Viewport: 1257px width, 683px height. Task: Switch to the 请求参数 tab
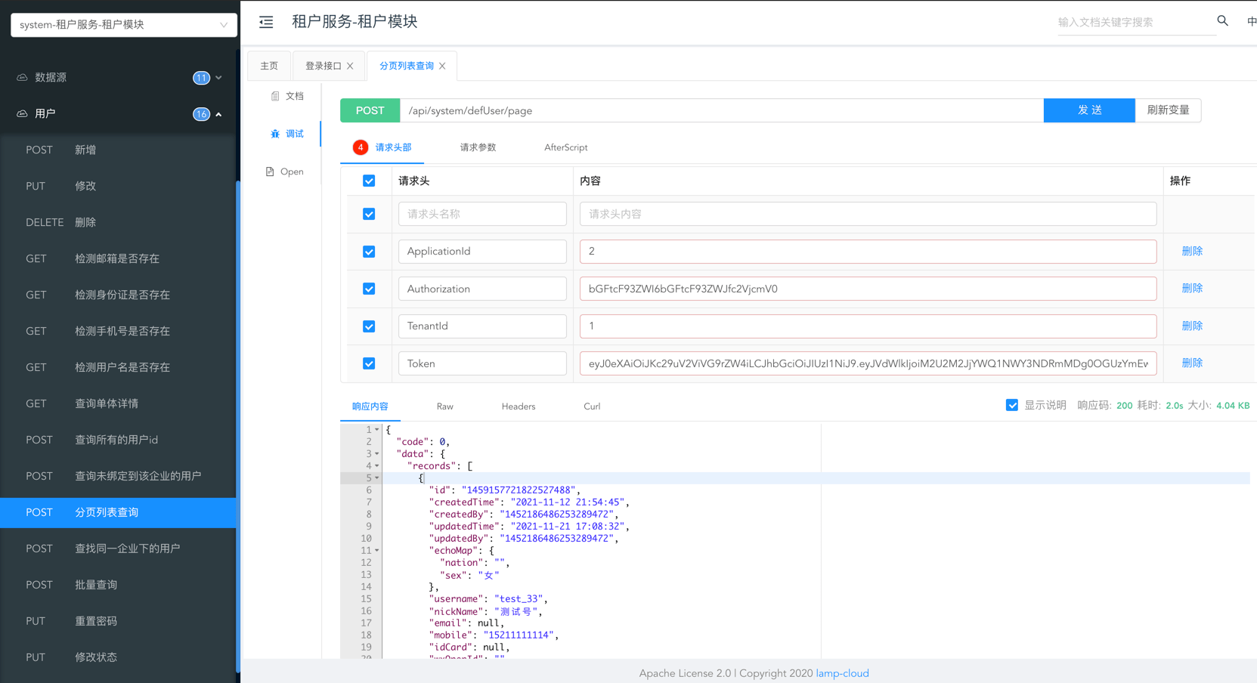[478, 147]
